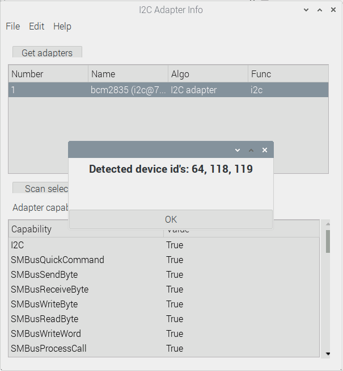Open the Edit menu
This screenshot has width=343, height=371.
pos(36,26)
